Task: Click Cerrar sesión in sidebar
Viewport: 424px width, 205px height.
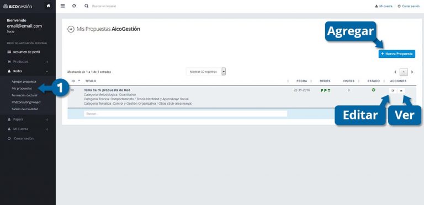Action: [x=24, y=138]
